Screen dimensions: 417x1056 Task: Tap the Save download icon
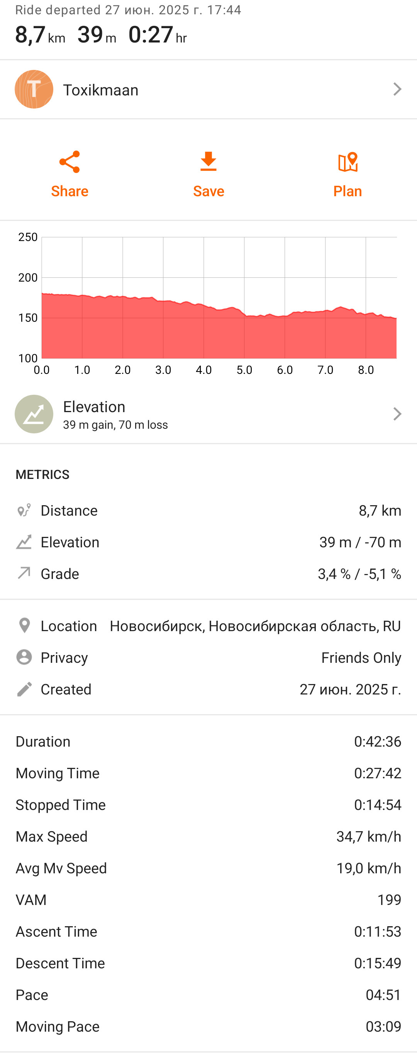tap(208, 161)
